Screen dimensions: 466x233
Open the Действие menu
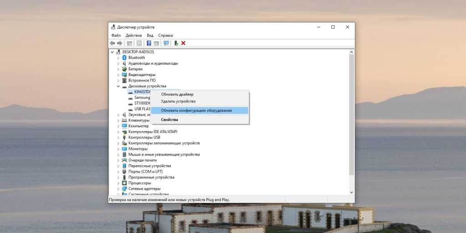tap(133, 35)
